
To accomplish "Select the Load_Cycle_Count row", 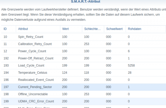I will point(84,66).
